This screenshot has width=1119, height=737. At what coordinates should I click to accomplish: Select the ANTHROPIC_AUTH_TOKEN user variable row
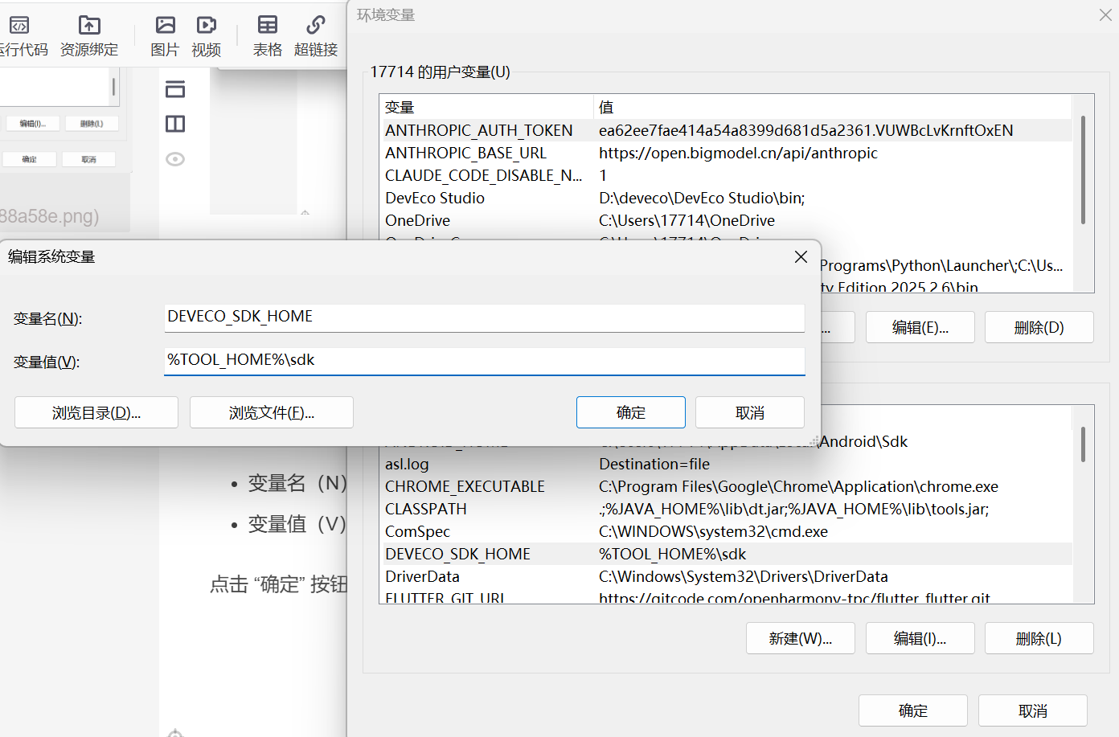[x=726, y=130]
